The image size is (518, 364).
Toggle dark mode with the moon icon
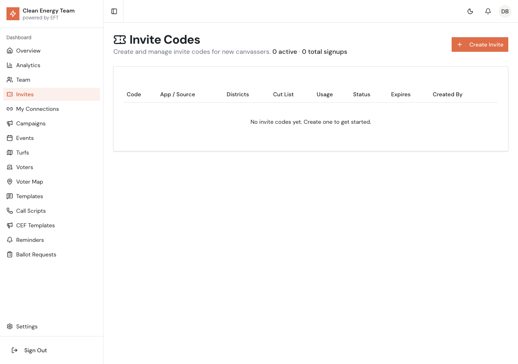[470, 11]
